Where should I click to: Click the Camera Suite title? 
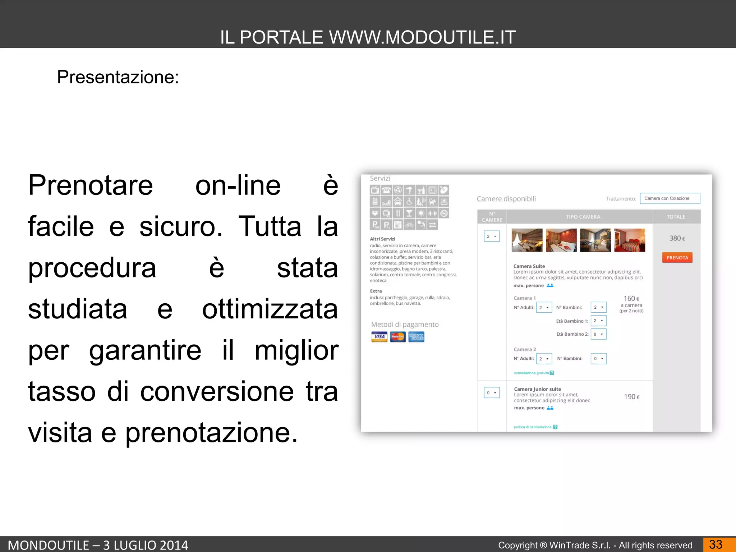pos(529,266)
